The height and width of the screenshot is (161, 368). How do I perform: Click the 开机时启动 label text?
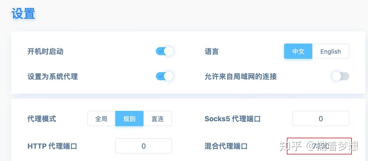(45, 52)
